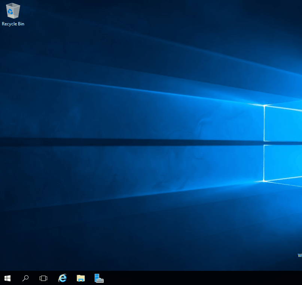302x285 pixels.
Task: Click the blue 'e' browser icon
Action: (62, 278)
